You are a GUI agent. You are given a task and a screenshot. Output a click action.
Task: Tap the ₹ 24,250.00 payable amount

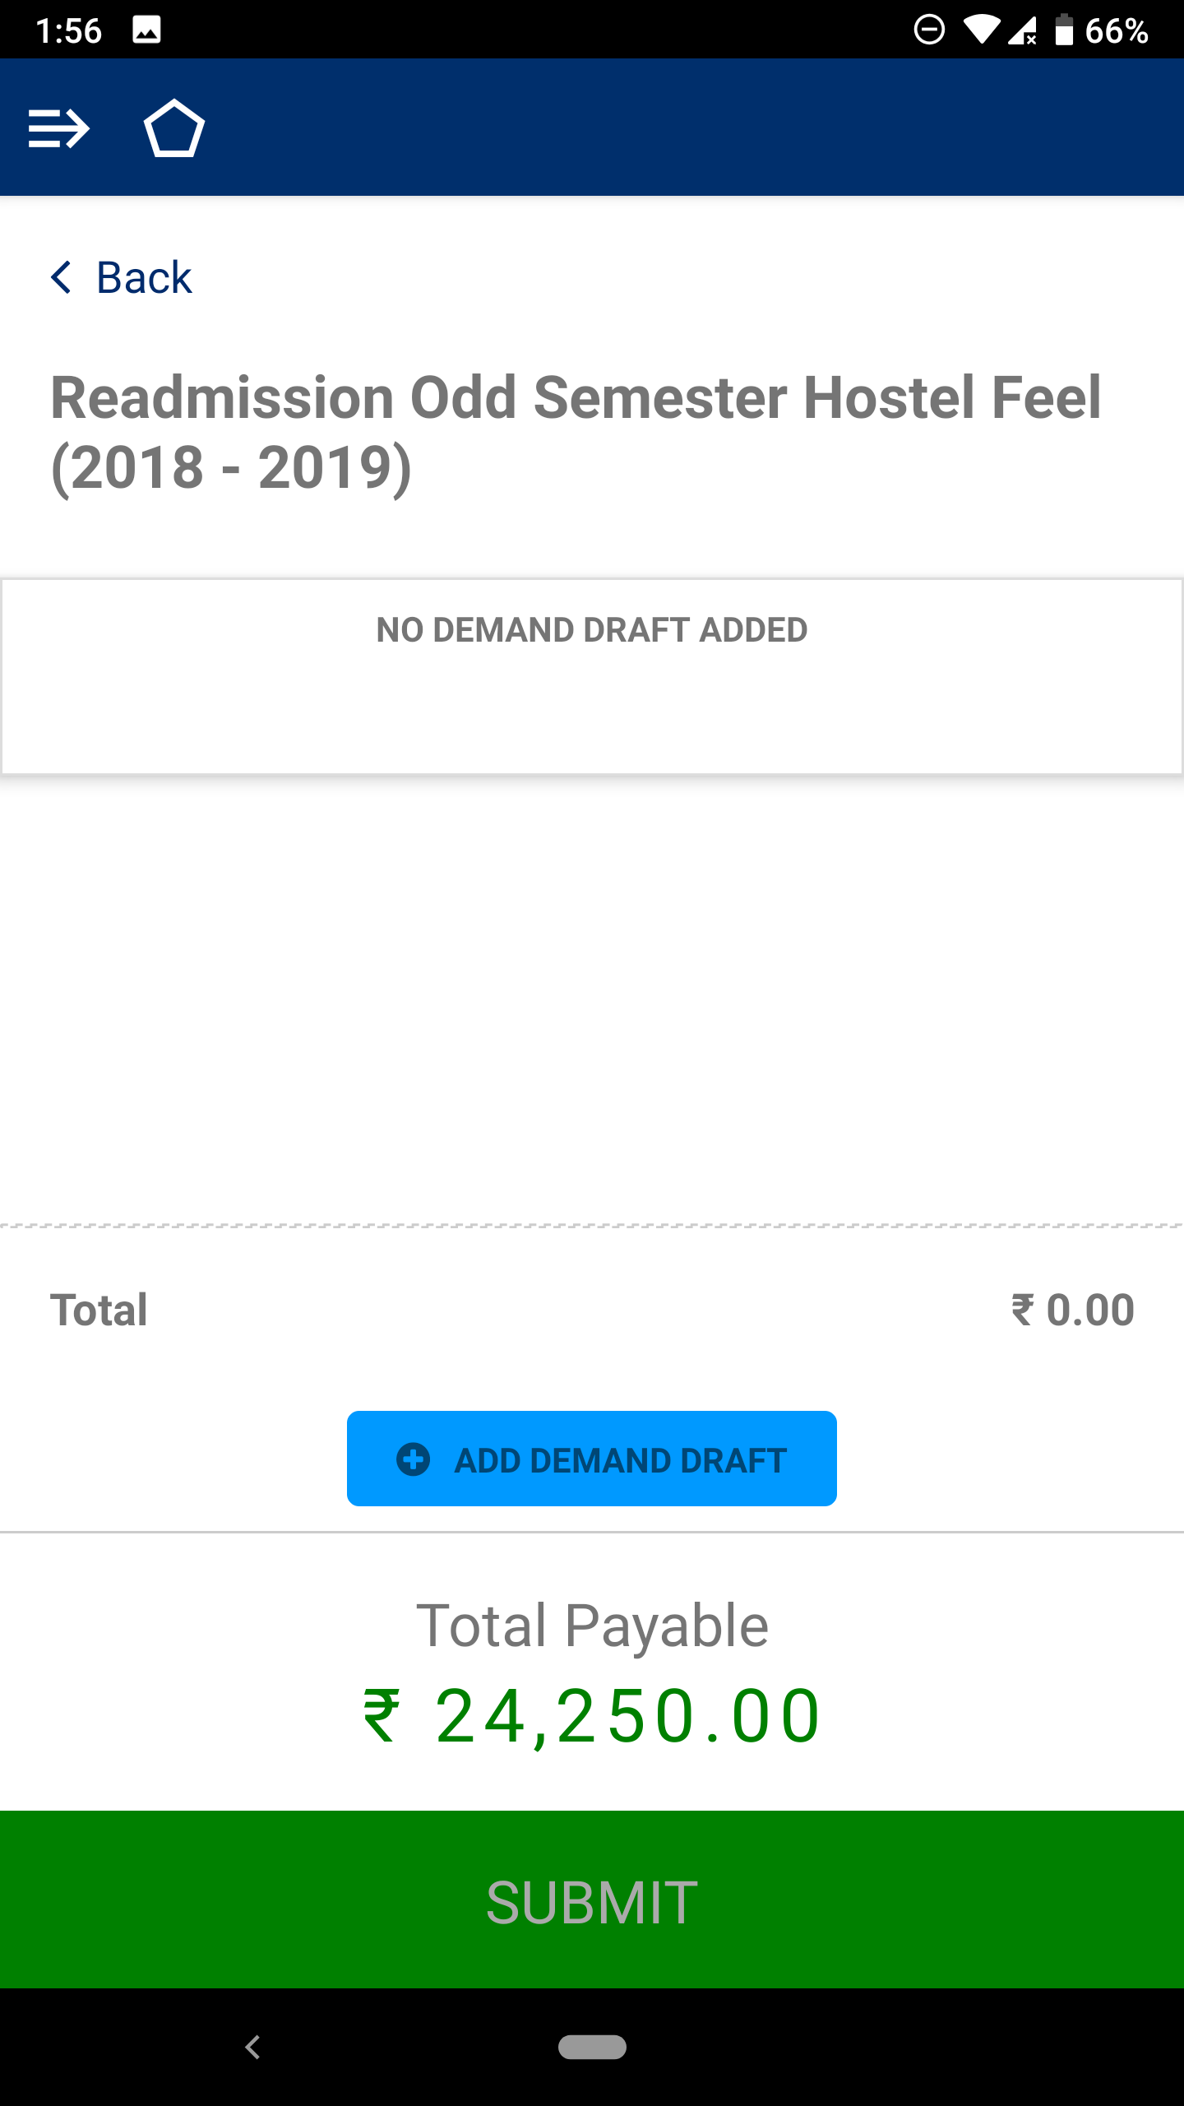pyautogui.click(x=592, y=1716)
